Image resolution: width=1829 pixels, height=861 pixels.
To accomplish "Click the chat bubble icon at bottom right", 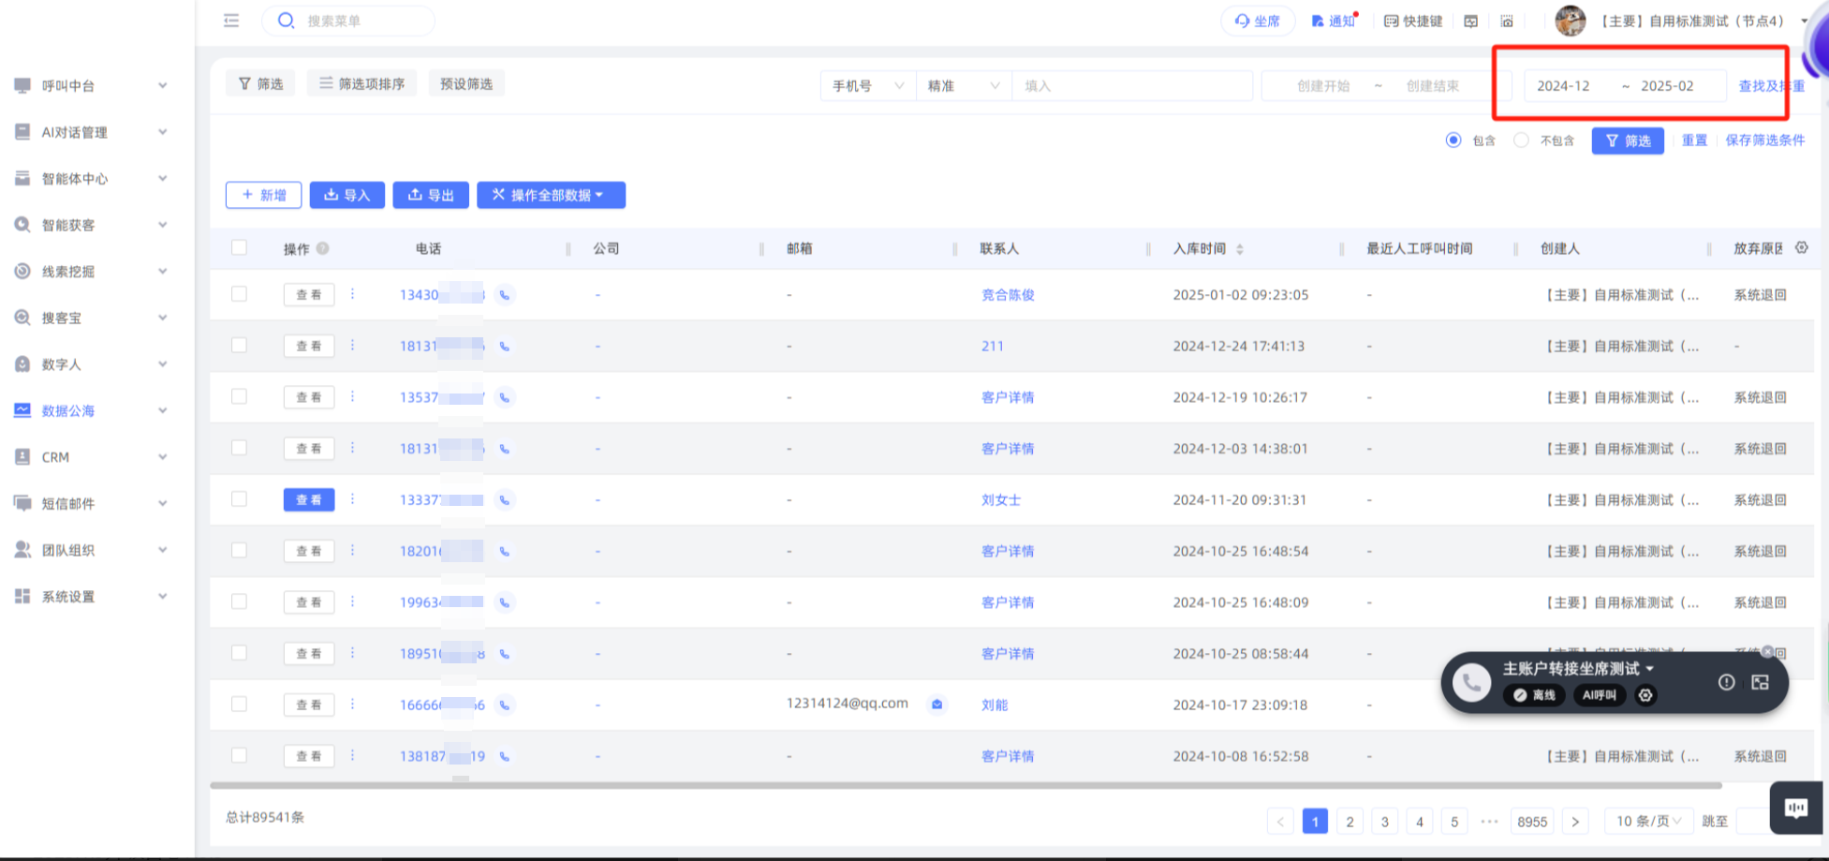I will point(1795,808).
